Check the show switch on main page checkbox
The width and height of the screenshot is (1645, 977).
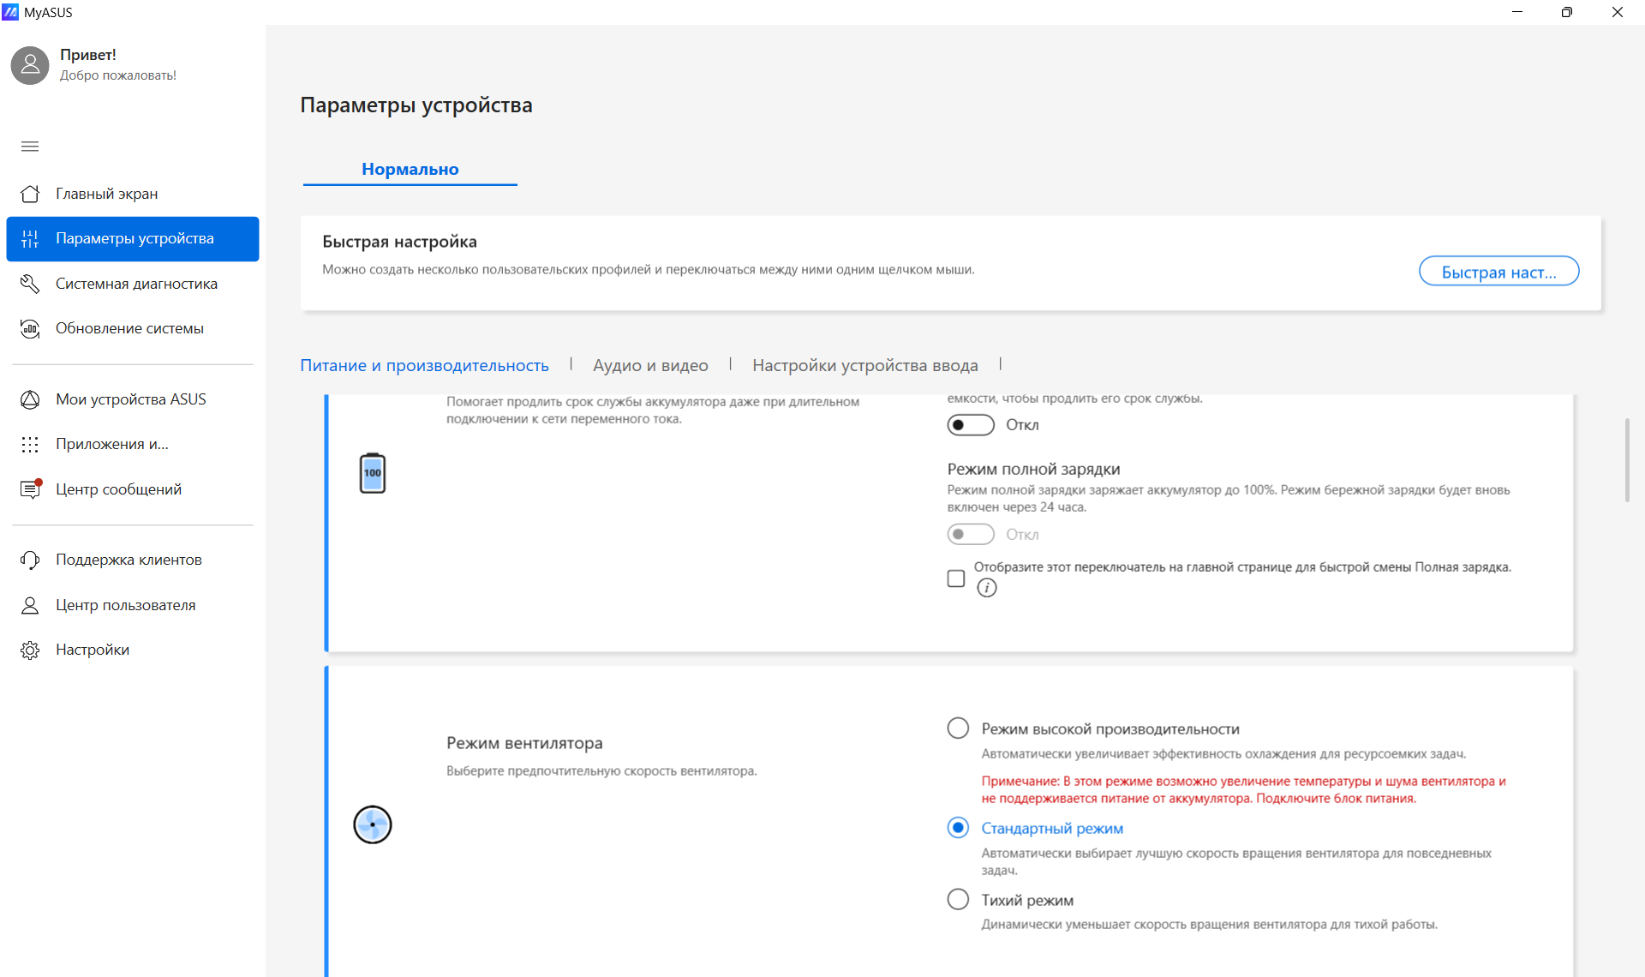click(x=956, y=578)
